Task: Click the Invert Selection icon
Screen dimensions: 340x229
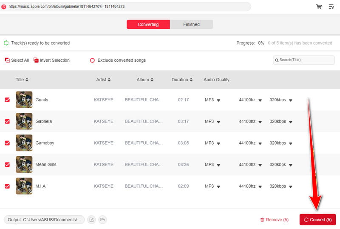Action: point(36,60)
